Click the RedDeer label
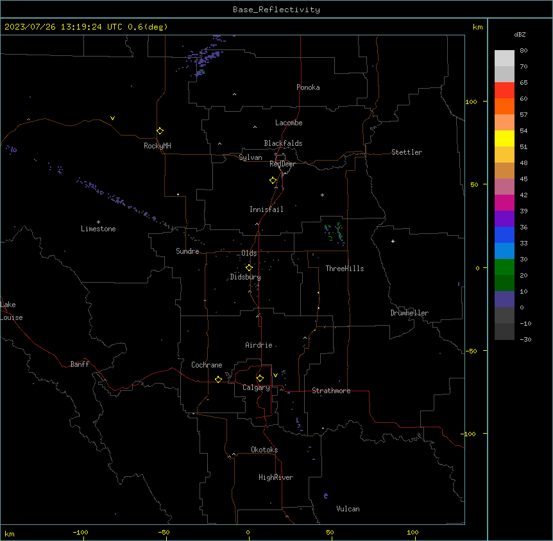This screenshot has width=553, height=541. pos(282,164)
